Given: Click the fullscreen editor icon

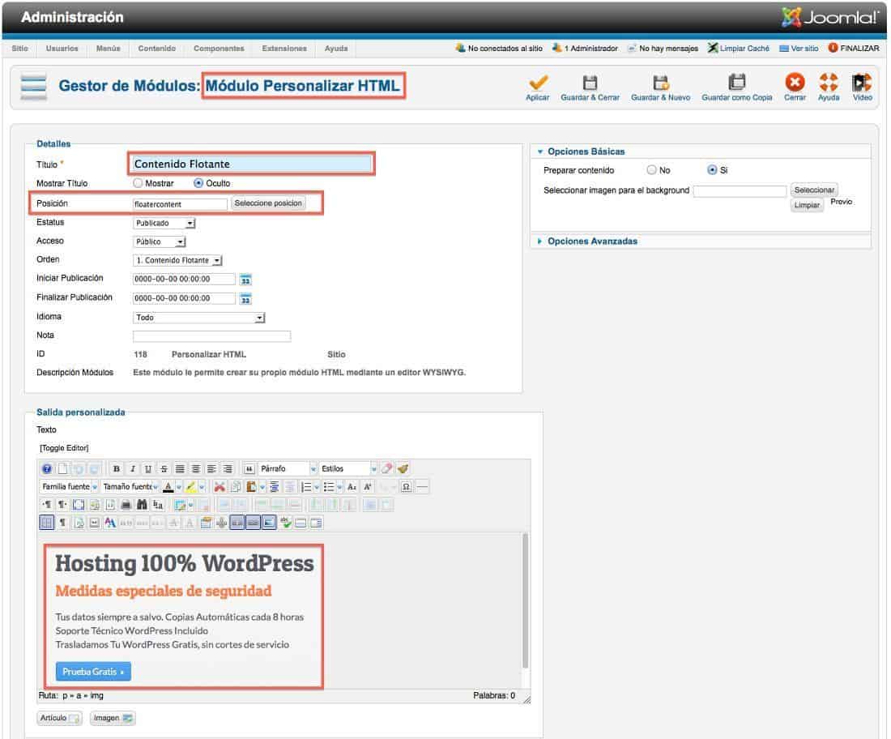Looking at the screenshot, I should point(79,505).
